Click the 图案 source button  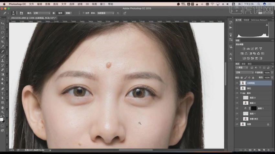tap(68, 13)
